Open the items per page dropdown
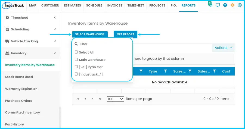Viewport: 245px width, 129px height. (x=115, y=99)
